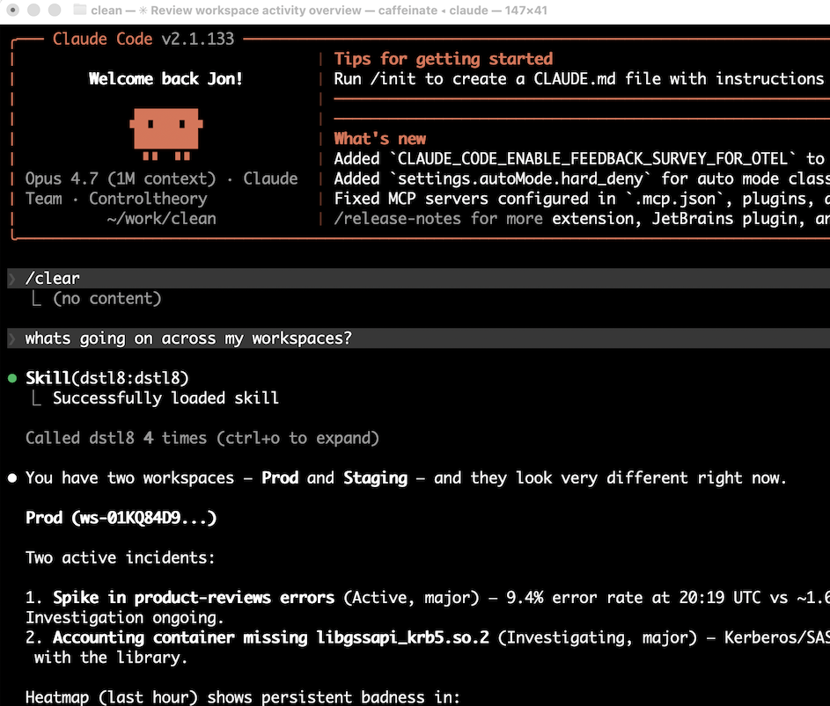830x706 pixels.
Task: Click the white bullet before 'You have two workspaces'
Action: coord(12,478)
